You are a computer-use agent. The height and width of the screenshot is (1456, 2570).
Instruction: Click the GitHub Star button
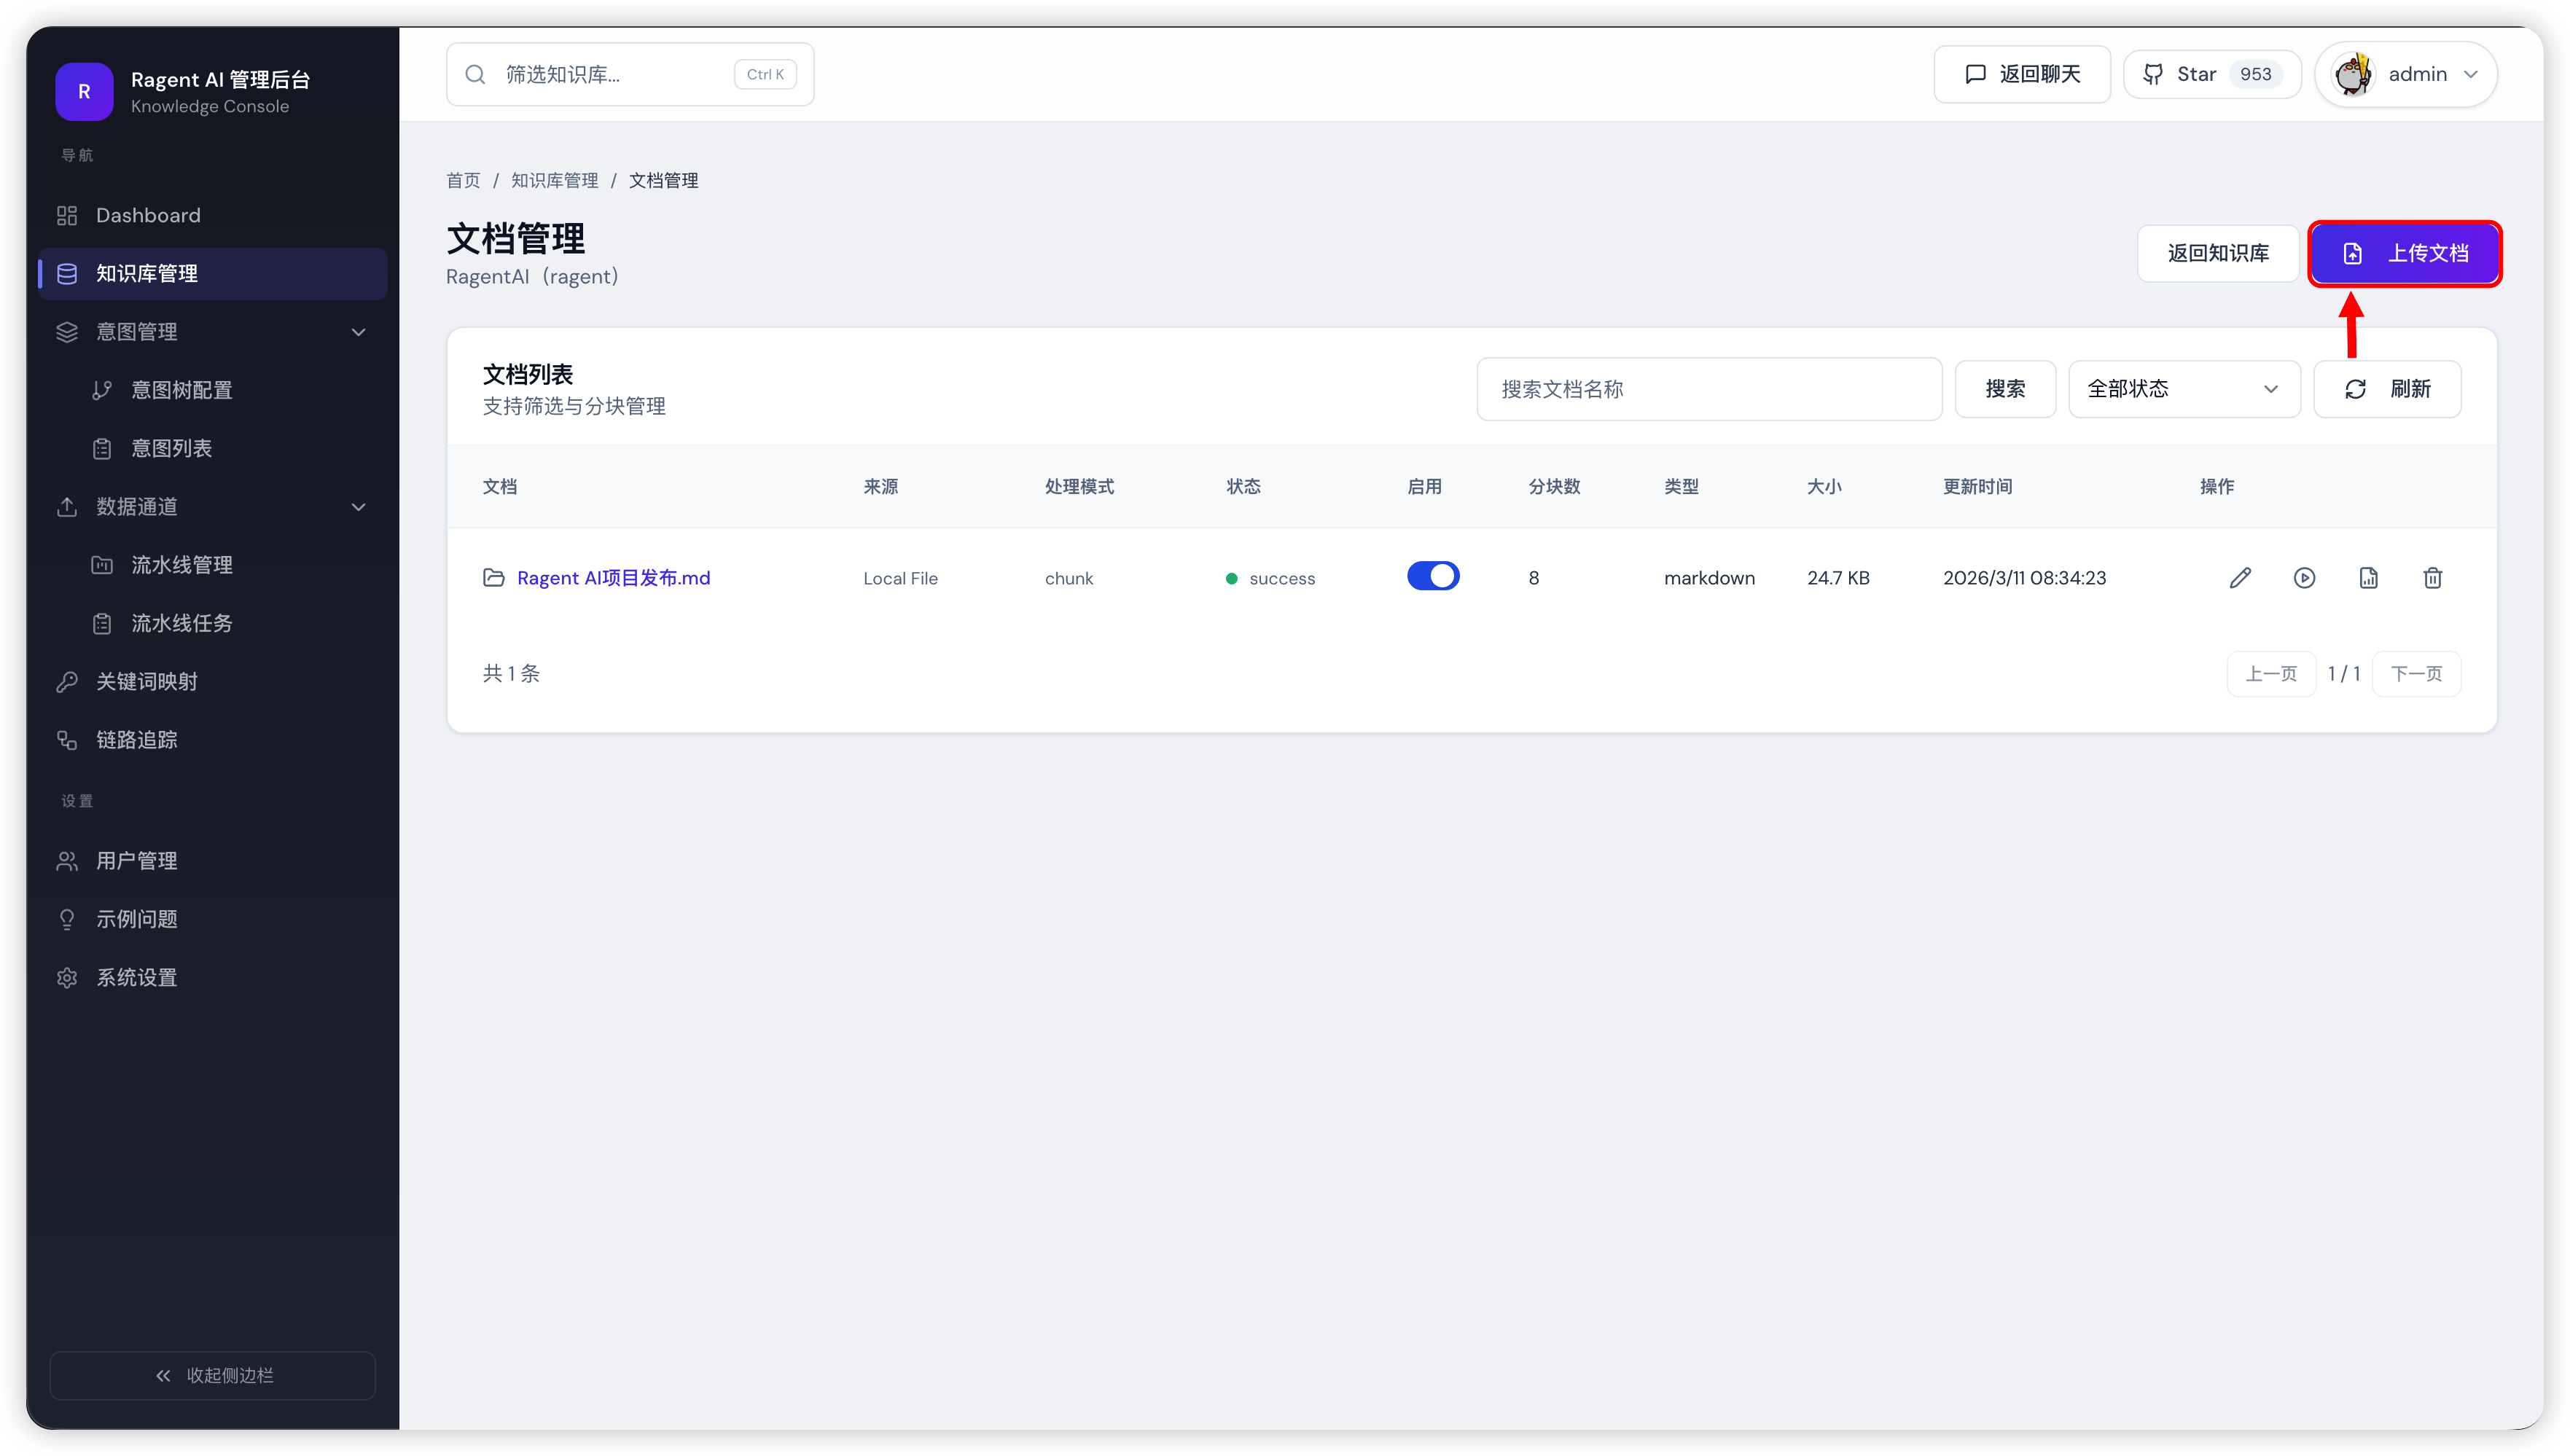[2211, 74]
